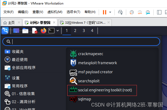Open the file manager from panel
The image size is (167, 110).
25,31
